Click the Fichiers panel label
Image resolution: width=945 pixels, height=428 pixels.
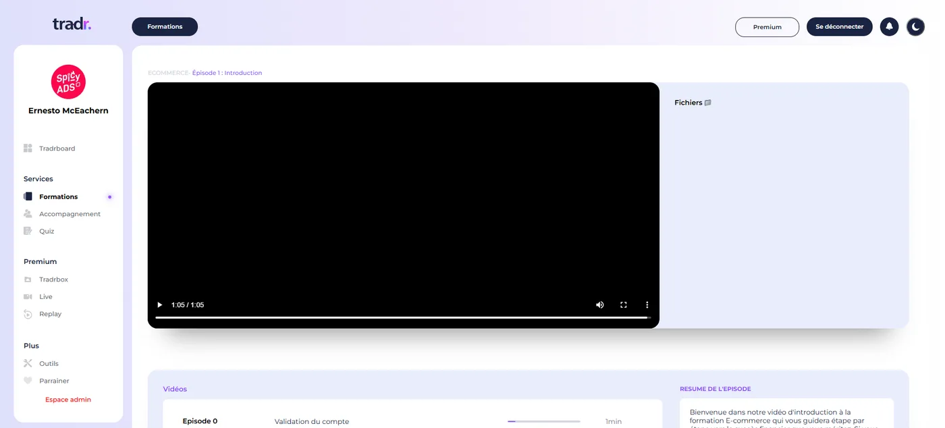click(x=688, y=103)
